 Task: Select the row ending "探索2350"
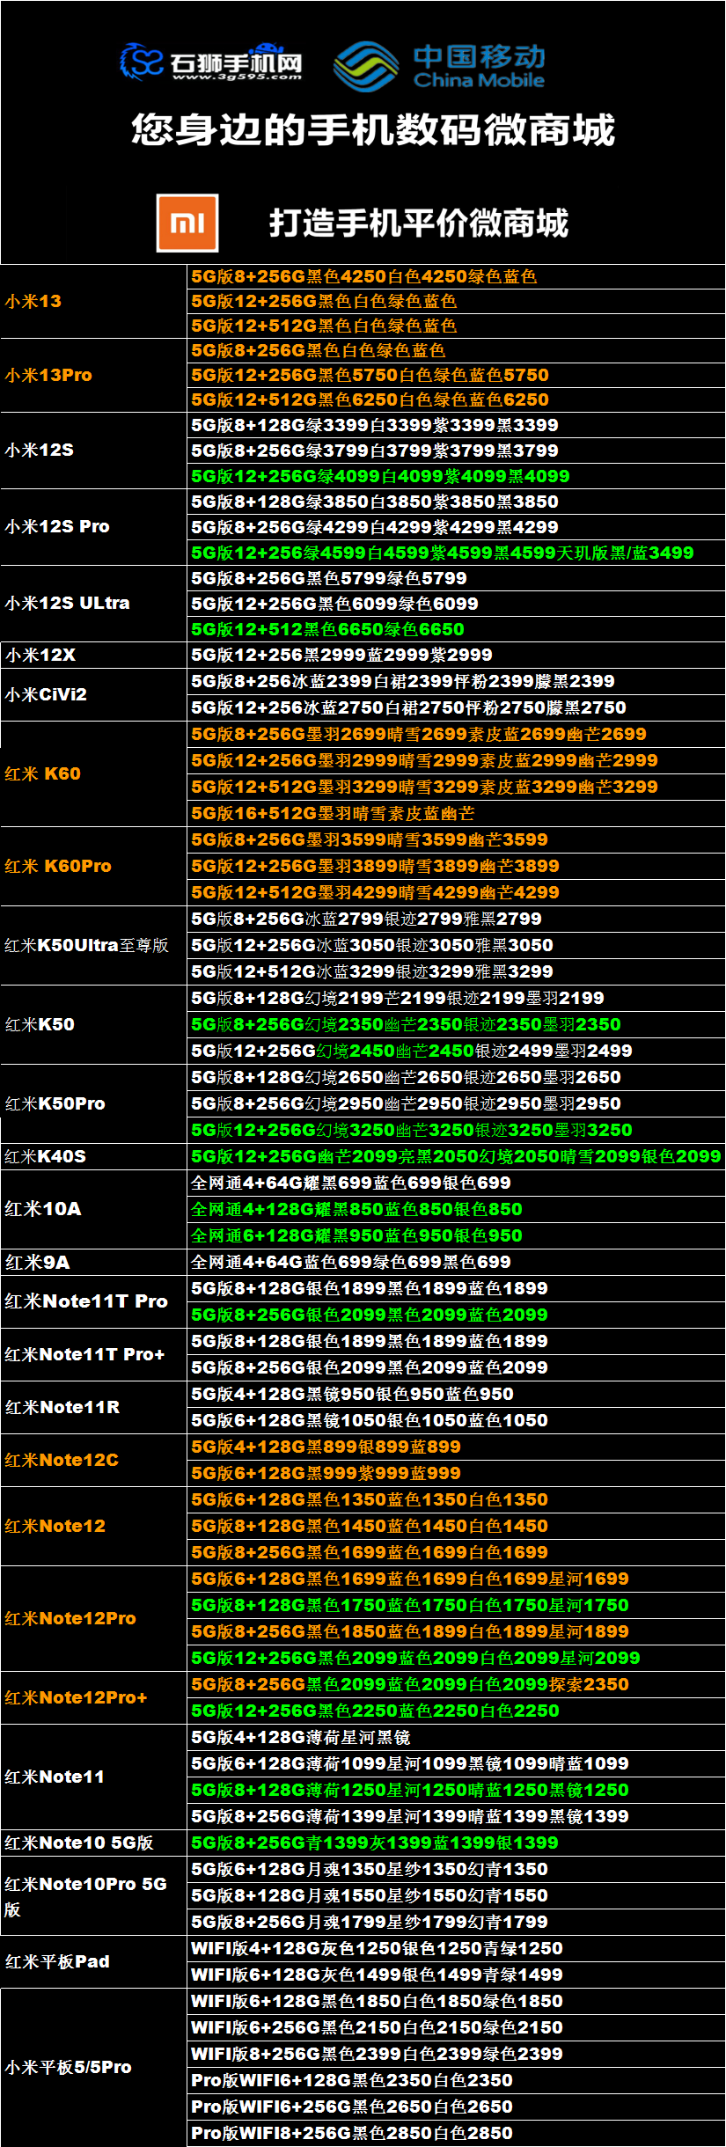[457, 1684]
